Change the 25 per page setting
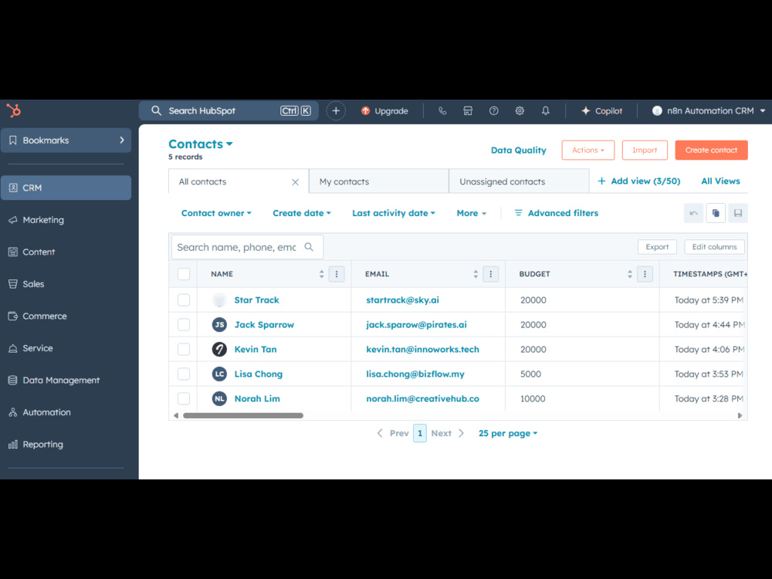Image resolution: width=772 pixels, height=579 pixels. (x=508, y=433)
